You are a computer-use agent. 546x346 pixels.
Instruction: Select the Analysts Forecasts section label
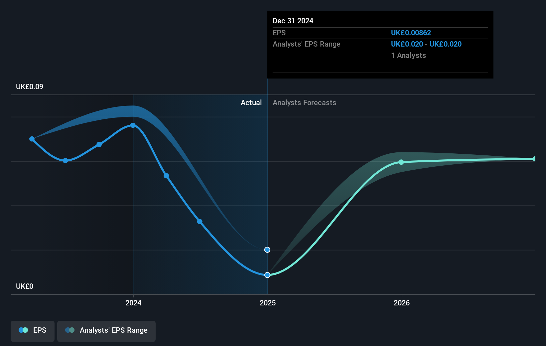304,102
